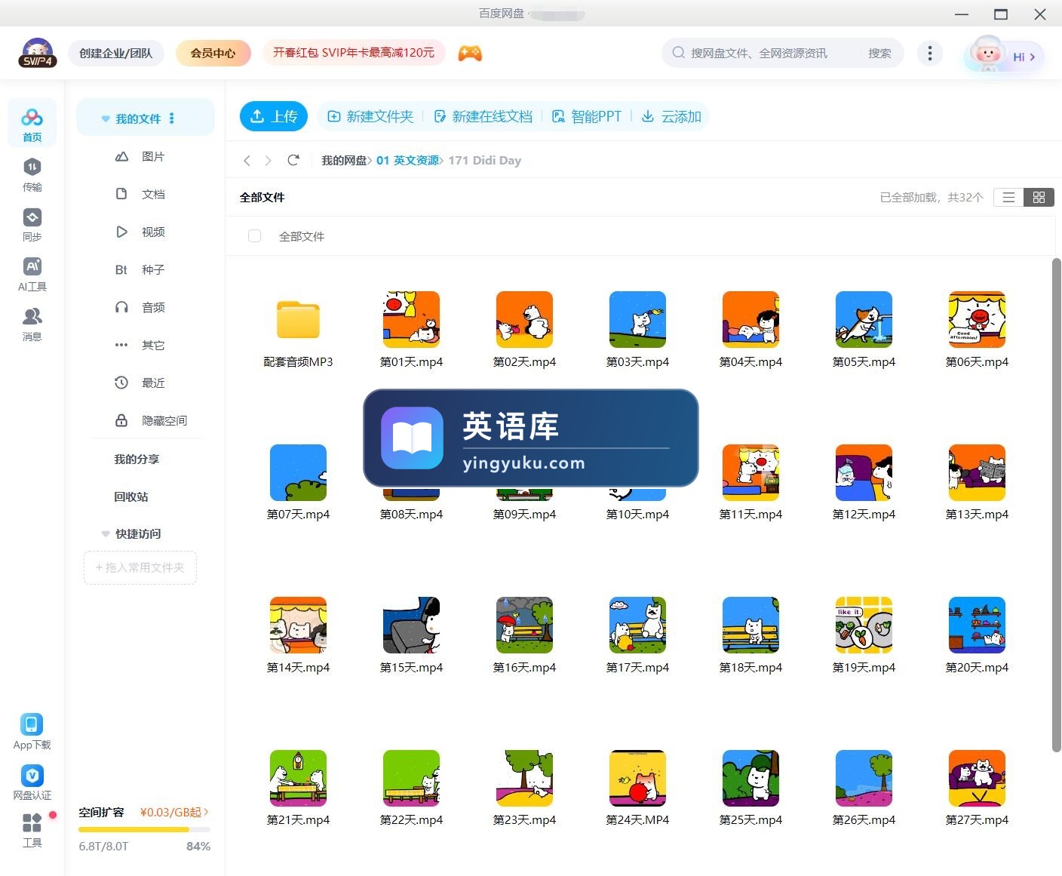Switch to grid view
1062x876 pixels.
1039,197
